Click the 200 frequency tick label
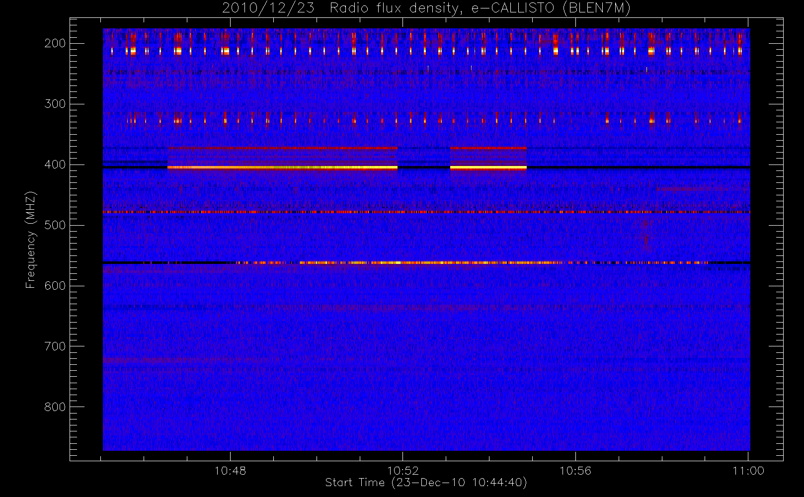This screenshot has height=497, width=804. point(55,43)
